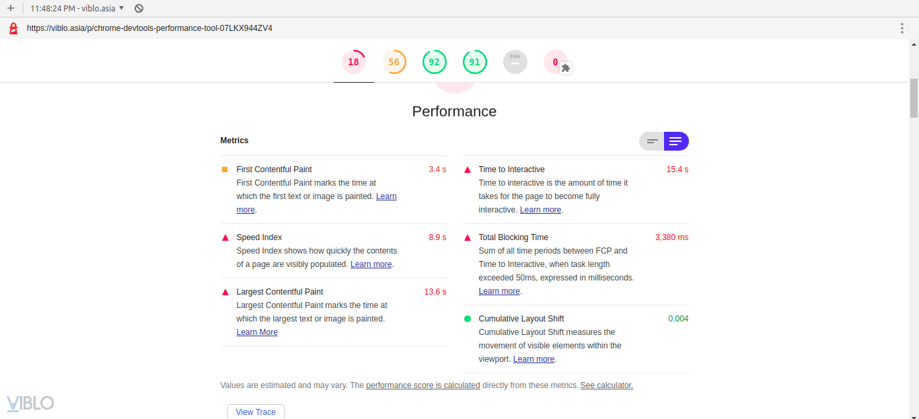Click the Viblo logo watermark
919x419 pixels.
click(30, 403)
